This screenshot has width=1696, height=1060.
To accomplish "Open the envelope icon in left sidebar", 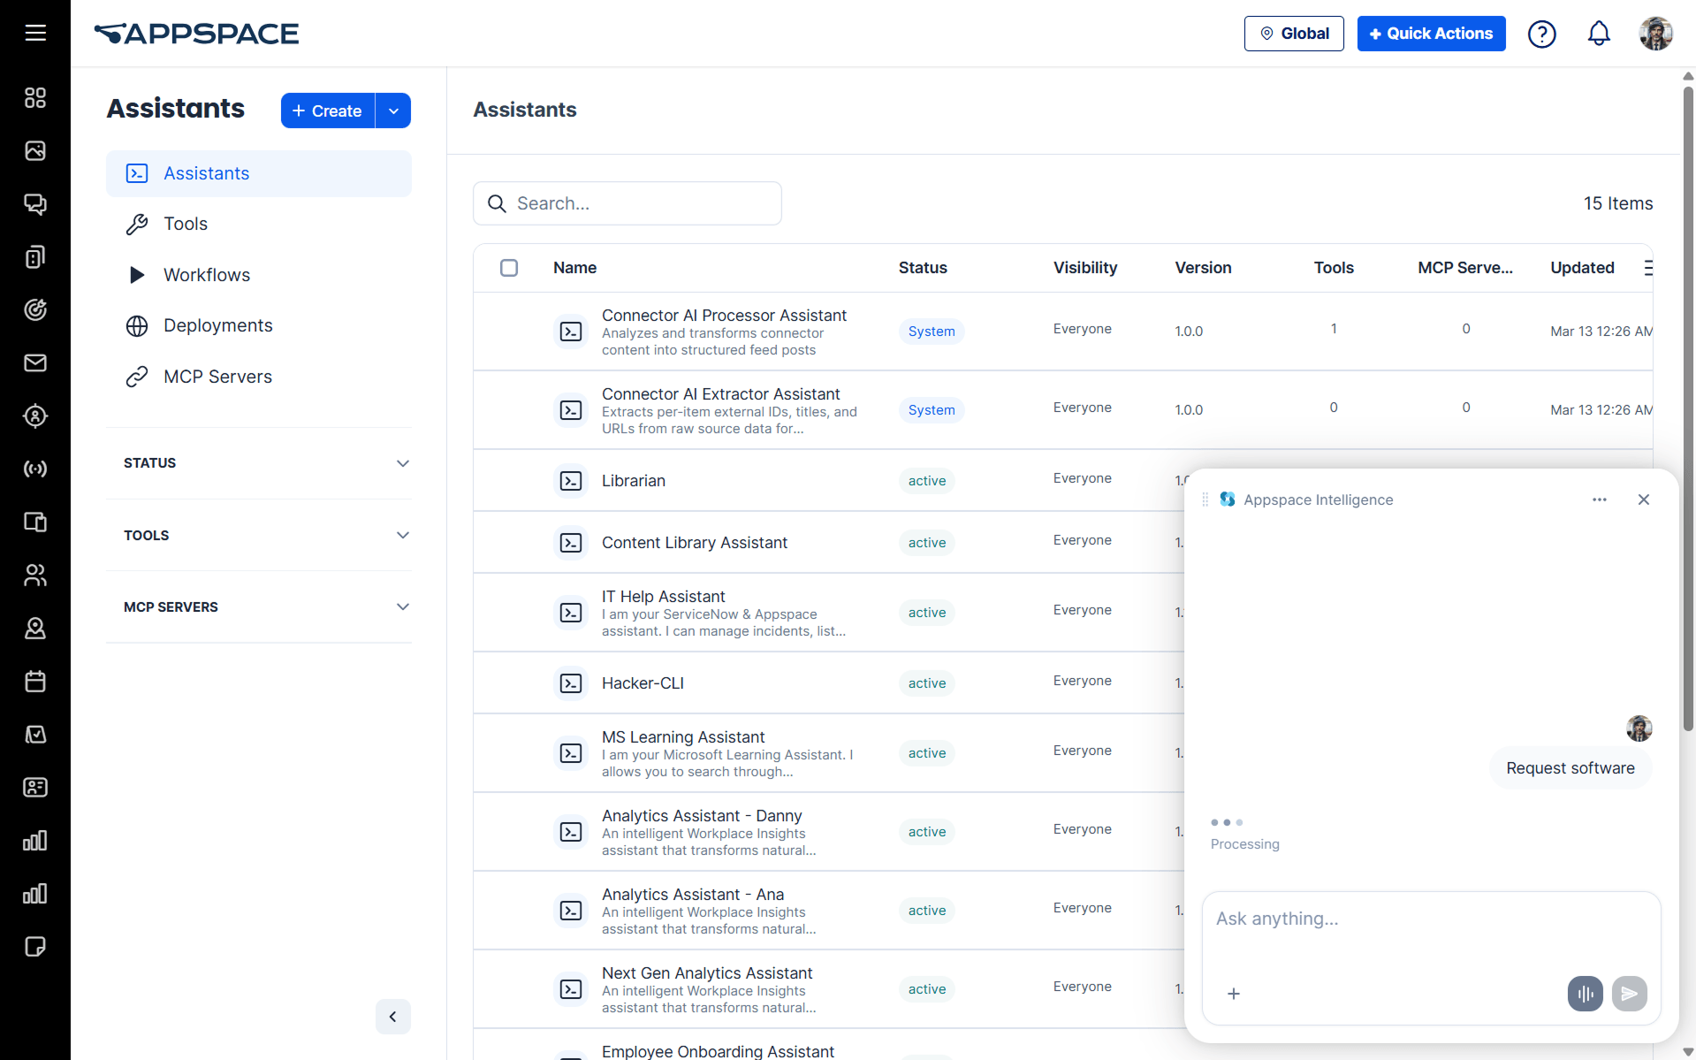I will click(35, 362).
